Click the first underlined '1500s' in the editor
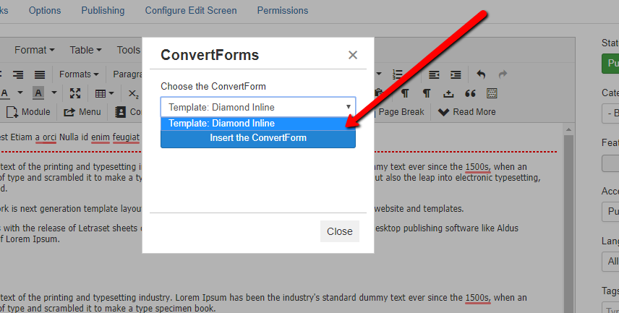The height and width of the screenshot is (313, 619). coord(478,167)
